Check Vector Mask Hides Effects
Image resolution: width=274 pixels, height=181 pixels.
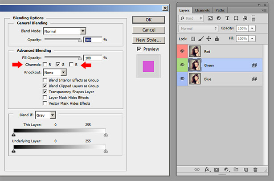(45, 103)
